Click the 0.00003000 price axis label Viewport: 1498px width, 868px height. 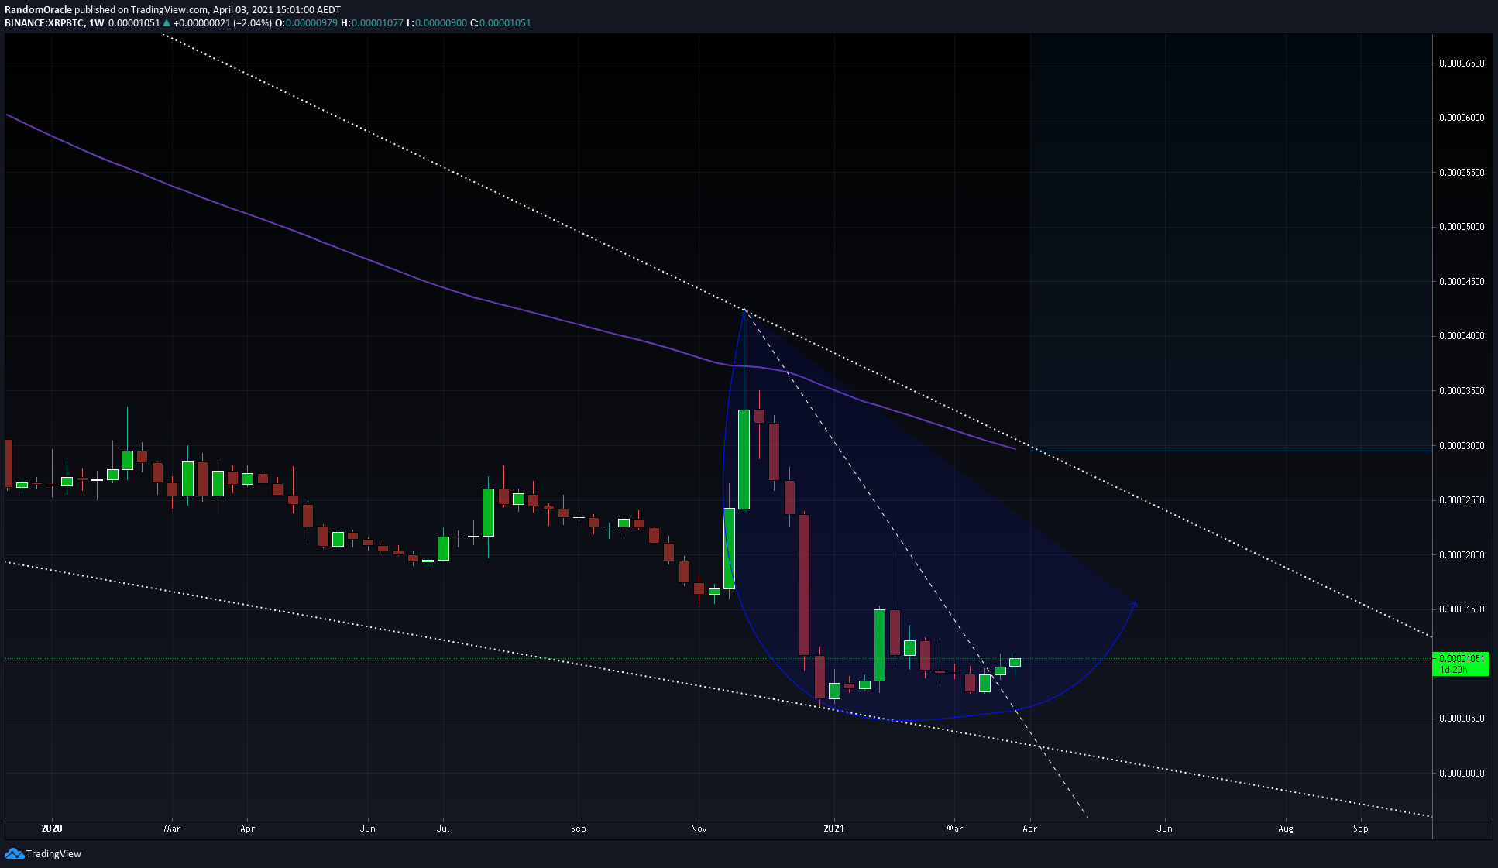pyautogui.click(x=1462, y=446)
